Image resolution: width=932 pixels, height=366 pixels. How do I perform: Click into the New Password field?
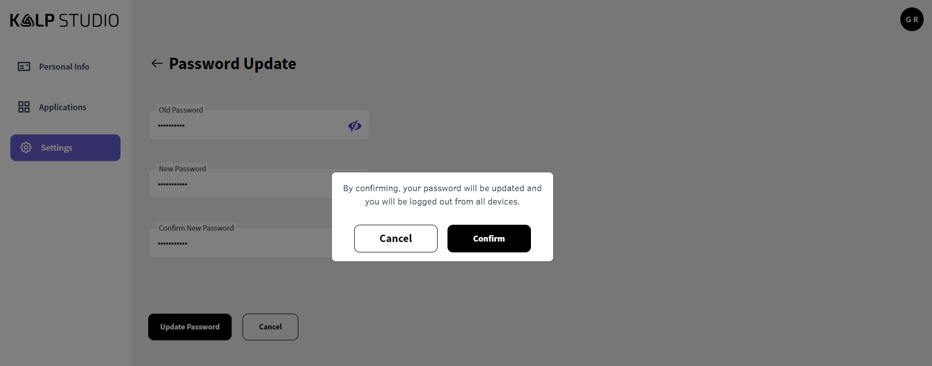click(x=237, y=184)
